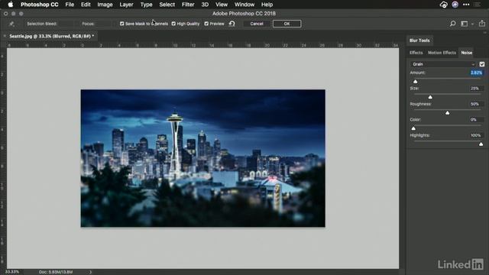This screenshot has height=275, width=489.
Task: Click the Creative Cloud menu bar icon
Action: [x=443, y=5]
